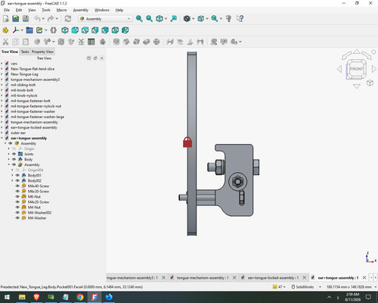The image size is (378, 303).
Task: Switch to tongue-mechanism-assembly : 1 document tab
Action: coord(203,278)
